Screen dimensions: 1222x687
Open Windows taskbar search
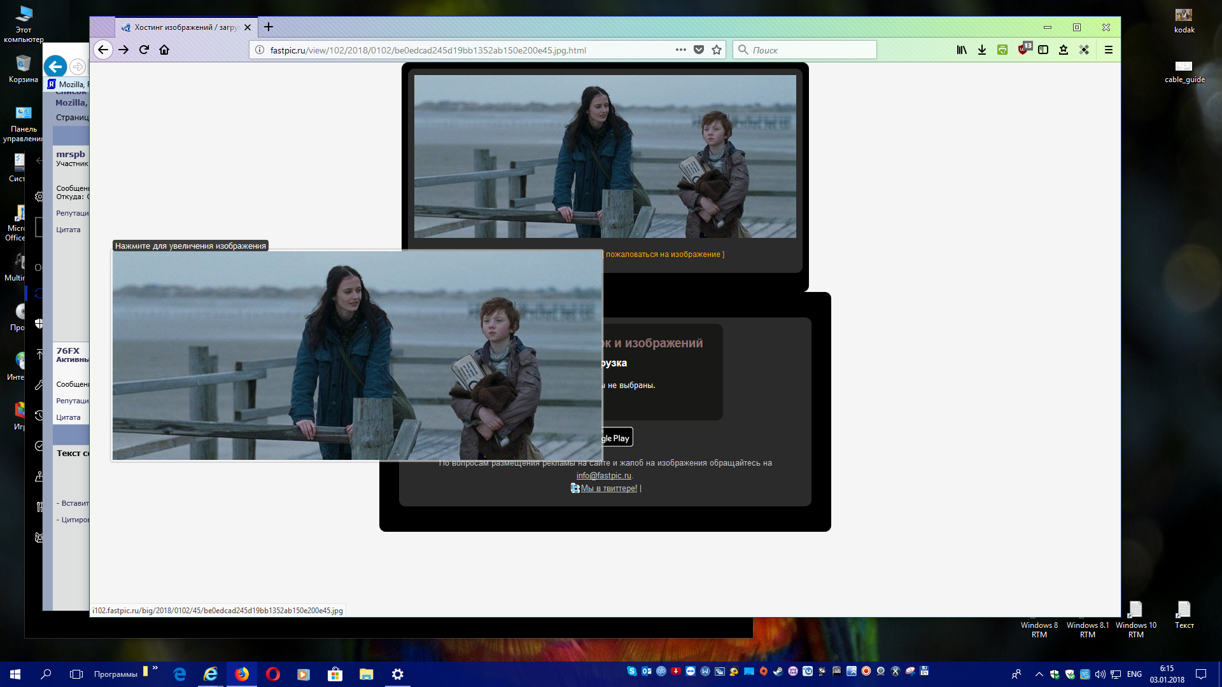(x=46, y=674)
